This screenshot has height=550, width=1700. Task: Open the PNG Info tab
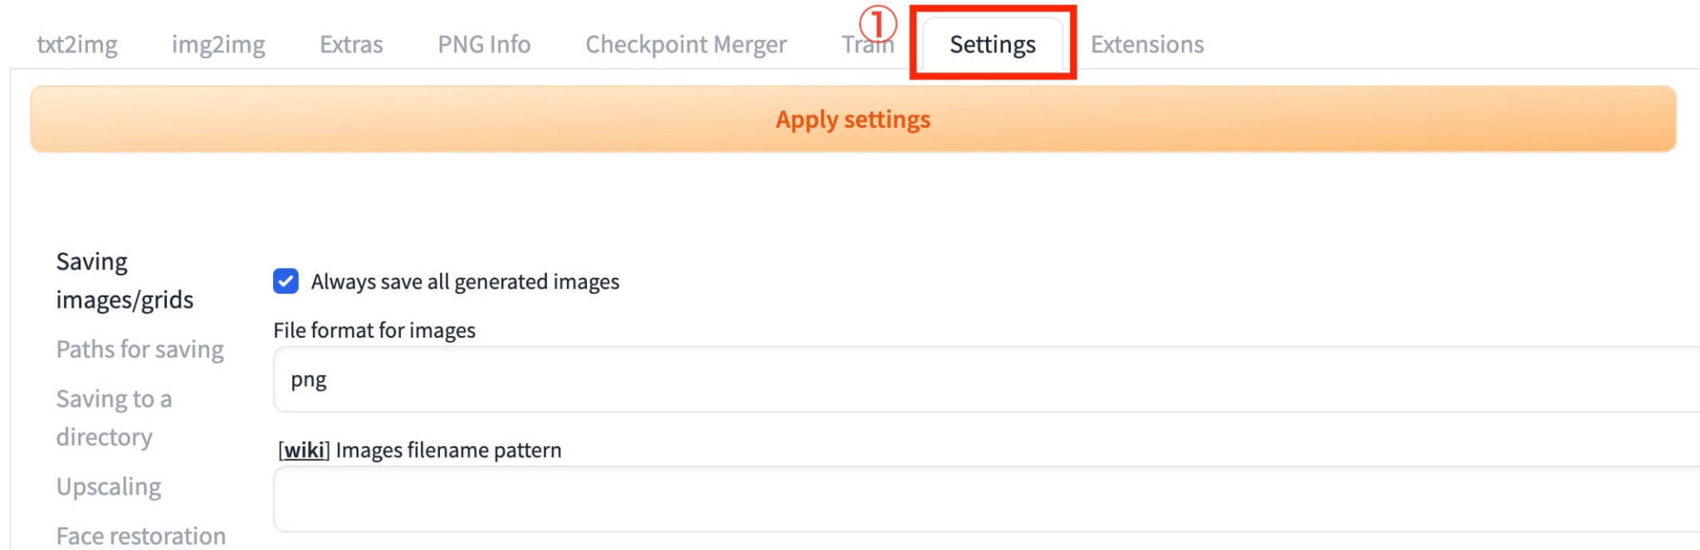(484, 44)
